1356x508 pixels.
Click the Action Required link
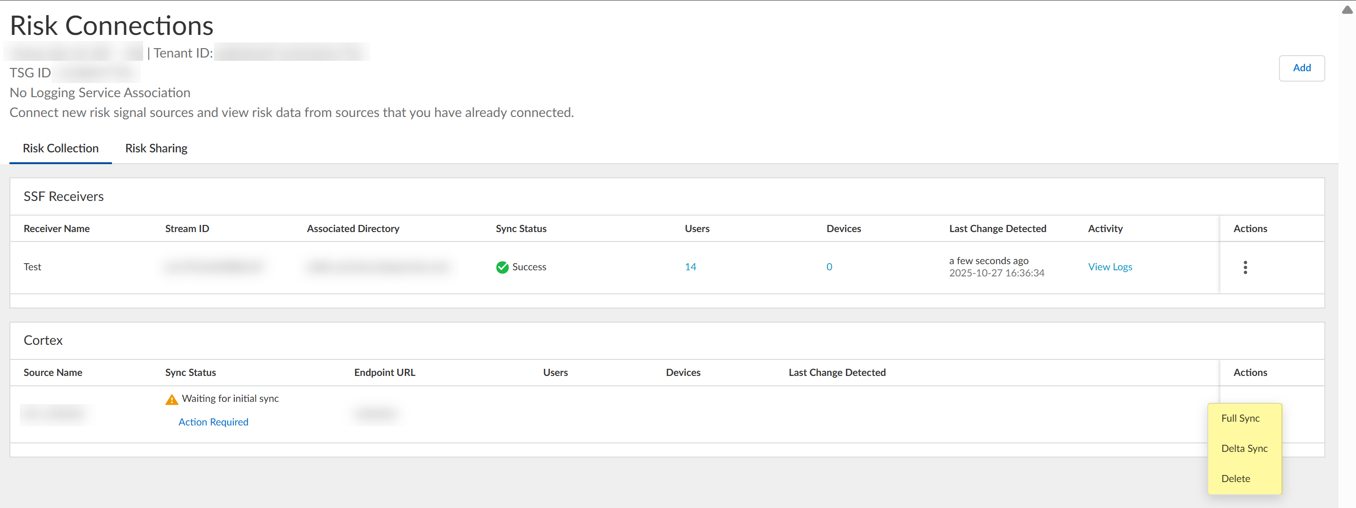(x=213, y=422)
